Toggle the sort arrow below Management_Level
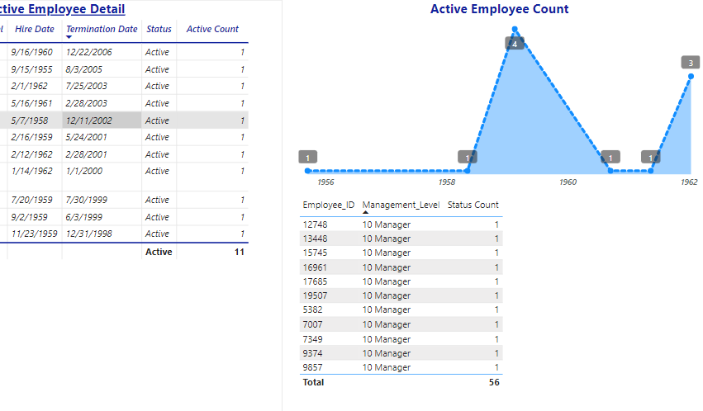Image resolution: width=703 pixels, height=411 pixels. [x=365, y=212]
